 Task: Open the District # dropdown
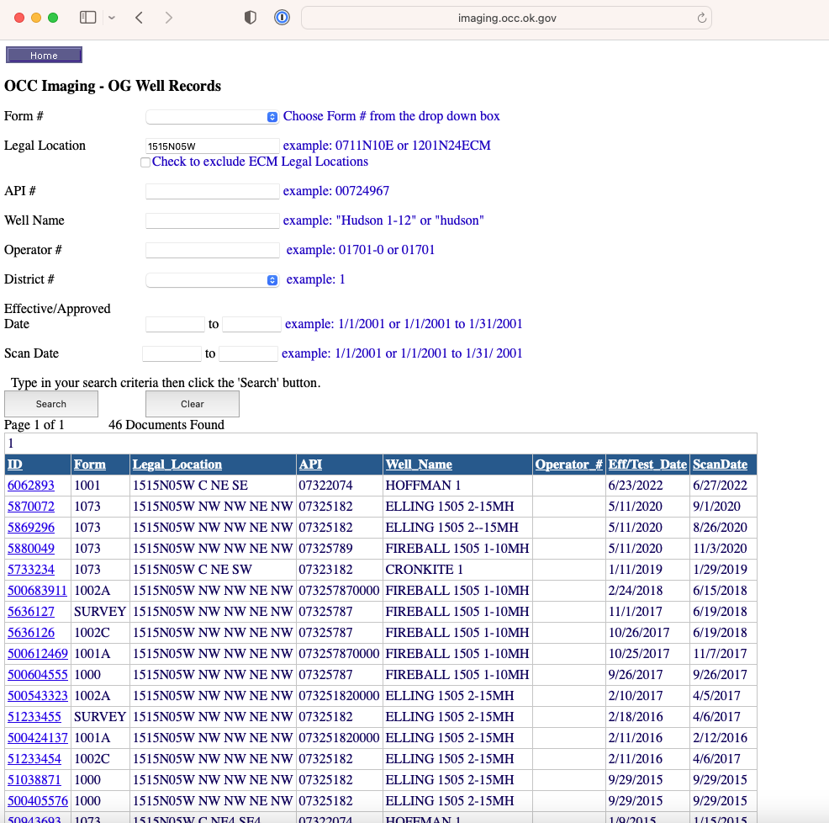[x=212, y=280]
